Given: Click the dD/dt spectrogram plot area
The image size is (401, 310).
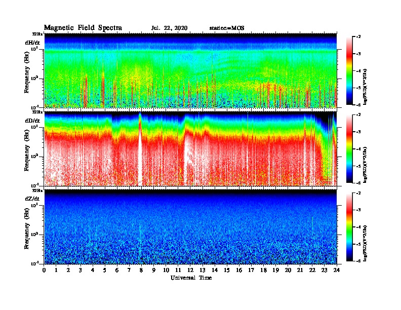Looking at the screenshot, I should (190, 149).
